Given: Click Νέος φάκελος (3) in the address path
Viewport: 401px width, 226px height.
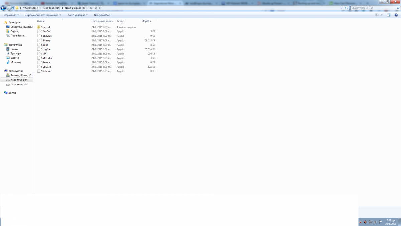Looking at the screenshot, I should click(x=75, y=8).
